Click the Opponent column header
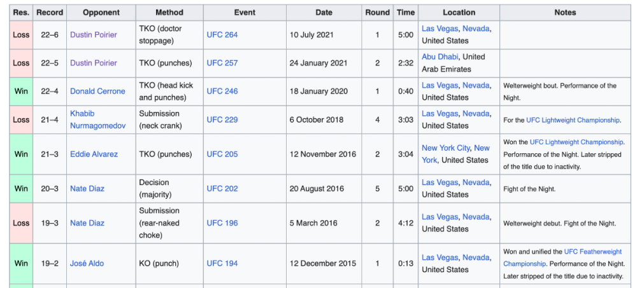 (101, 13)
